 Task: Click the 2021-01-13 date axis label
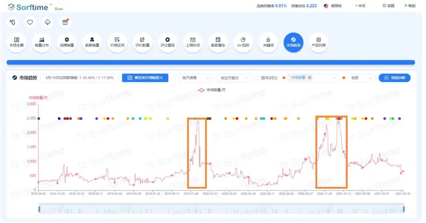click(344, 194)
